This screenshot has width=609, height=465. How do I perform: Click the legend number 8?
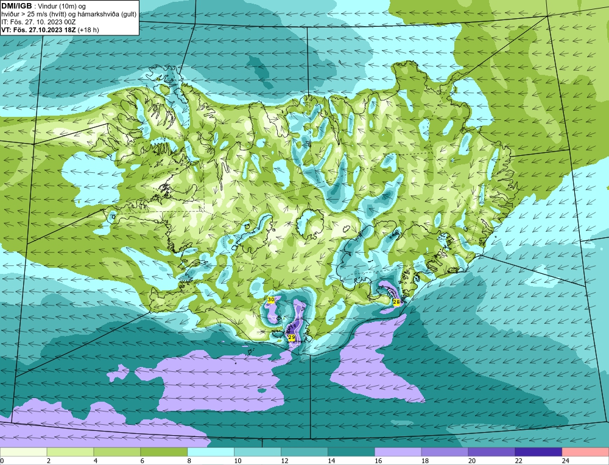[x=189, y=461]
